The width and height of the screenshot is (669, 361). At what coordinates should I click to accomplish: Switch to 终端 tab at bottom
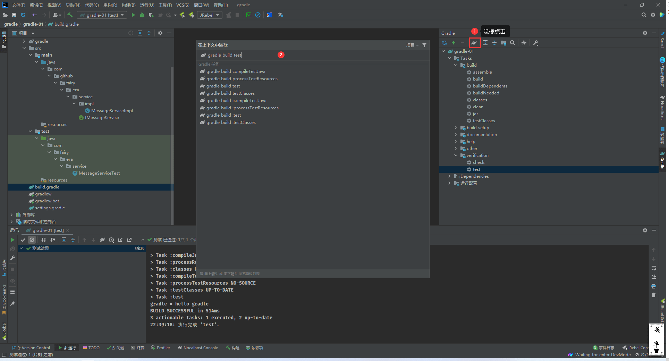click(x=137, y=348)
